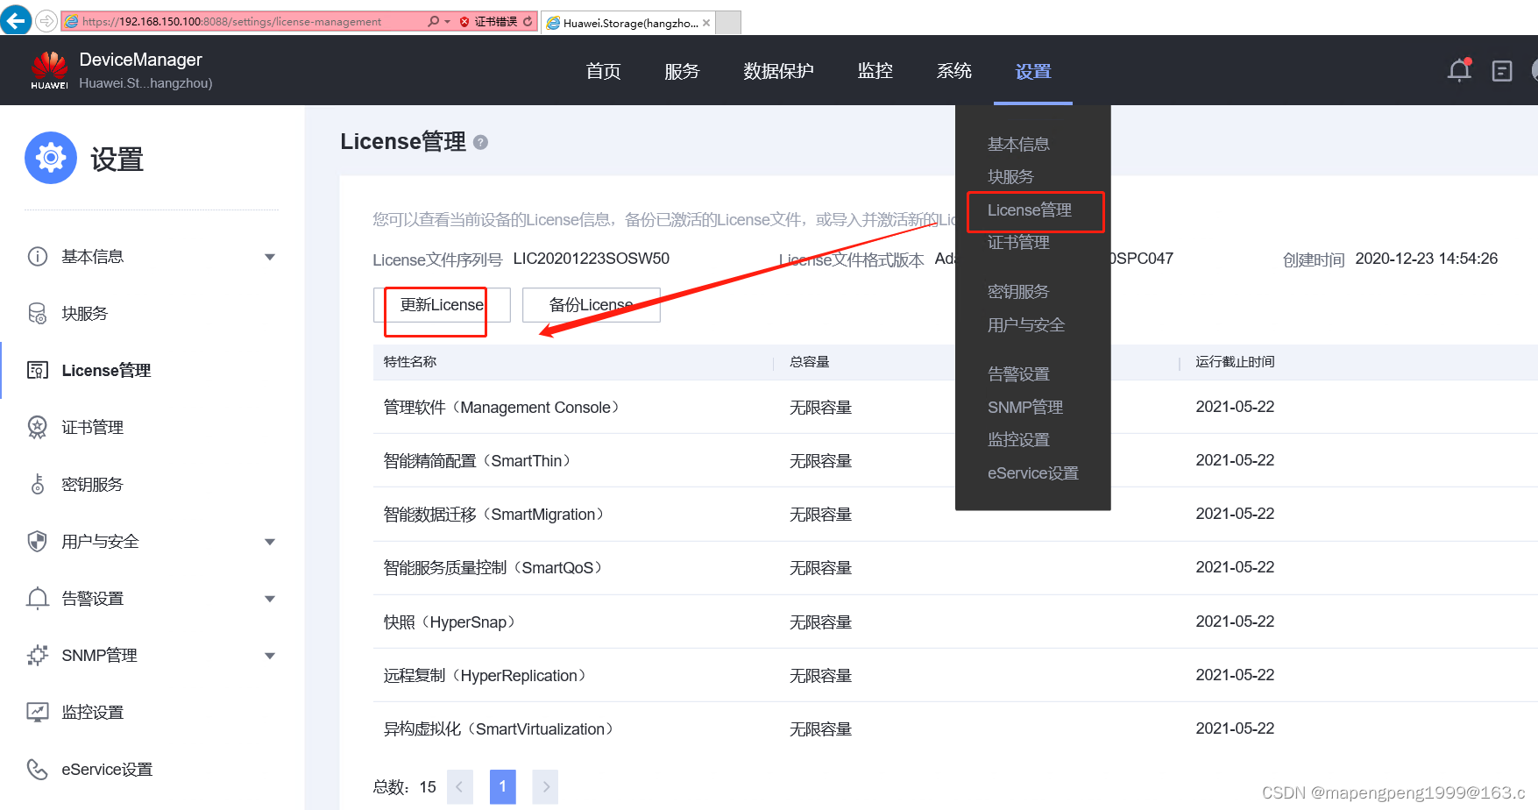Screen dimensions: 1538x810
Task: Click the Huawei logo in header
Action: (x=49, y=70)
